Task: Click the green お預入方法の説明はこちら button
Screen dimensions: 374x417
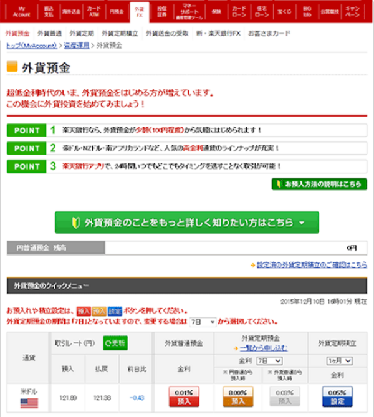Action: [319, 185]
